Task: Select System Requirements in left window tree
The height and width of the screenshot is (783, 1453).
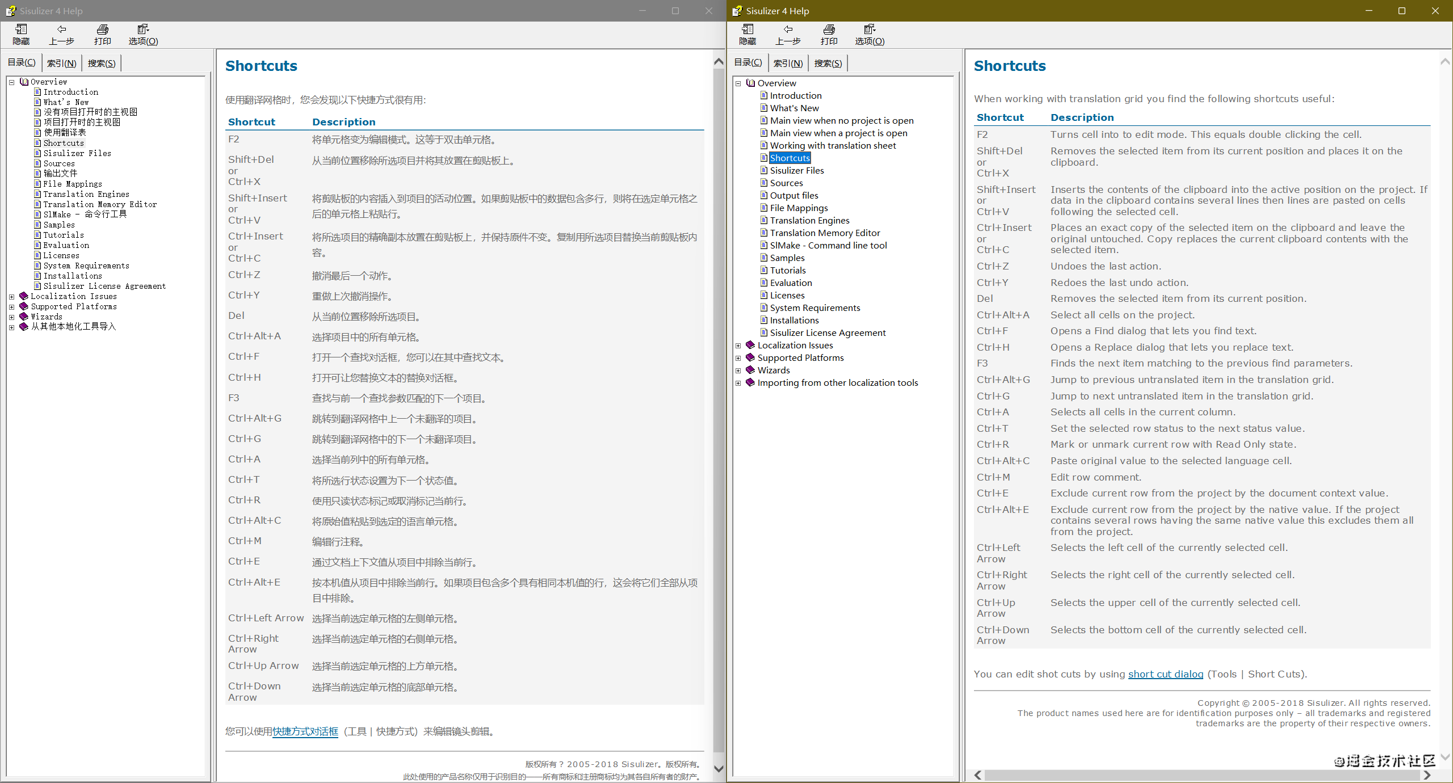Action: 86,266
